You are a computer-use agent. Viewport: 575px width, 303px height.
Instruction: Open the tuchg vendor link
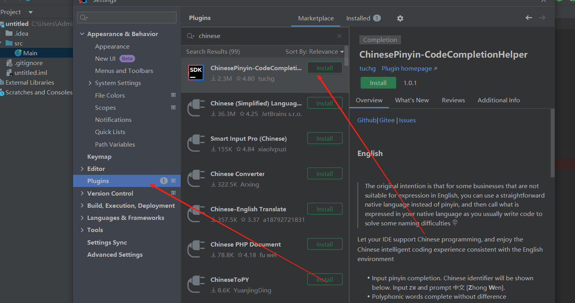368,69
